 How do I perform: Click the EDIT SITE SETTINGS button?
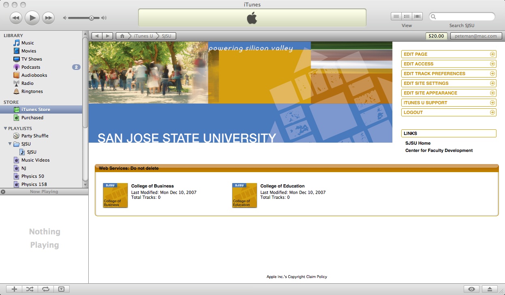[448, 83]
